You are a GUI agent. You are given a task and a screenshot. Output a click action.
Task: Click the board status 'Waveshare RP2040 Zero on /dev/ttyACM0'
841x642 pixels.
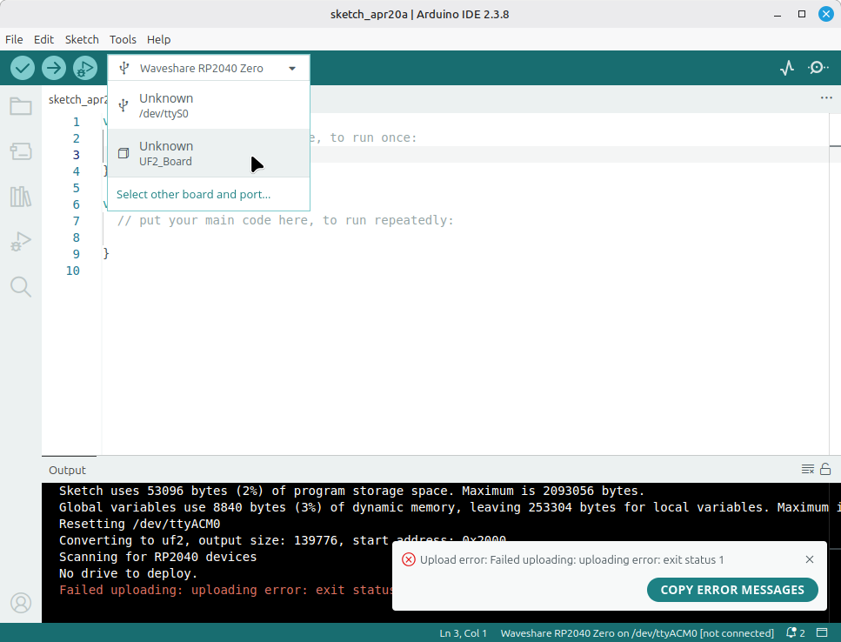pyautogui.click(x=637, y=633)
